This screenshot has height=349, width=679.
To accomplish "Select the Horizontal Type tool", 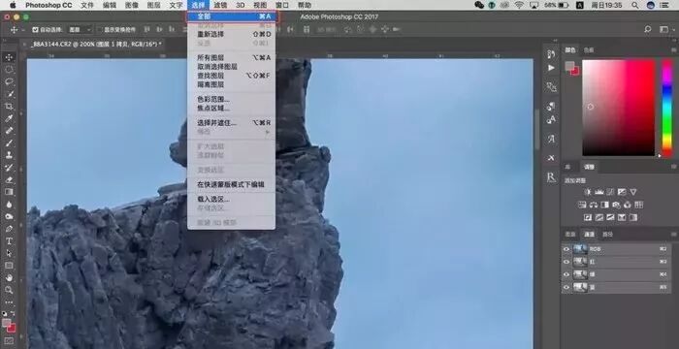I will point(9,241).
